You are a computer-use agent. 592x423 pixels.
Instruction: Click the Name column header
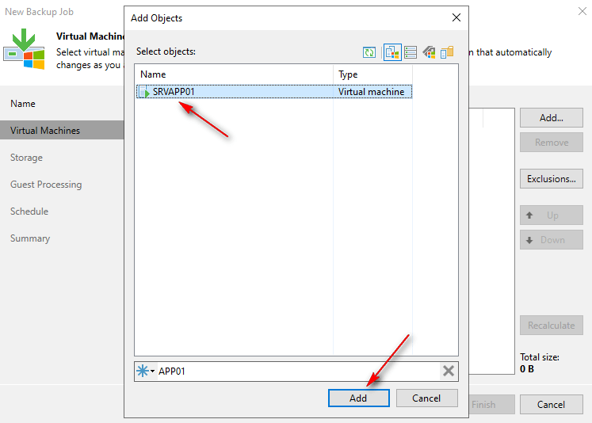pos(234,74)
